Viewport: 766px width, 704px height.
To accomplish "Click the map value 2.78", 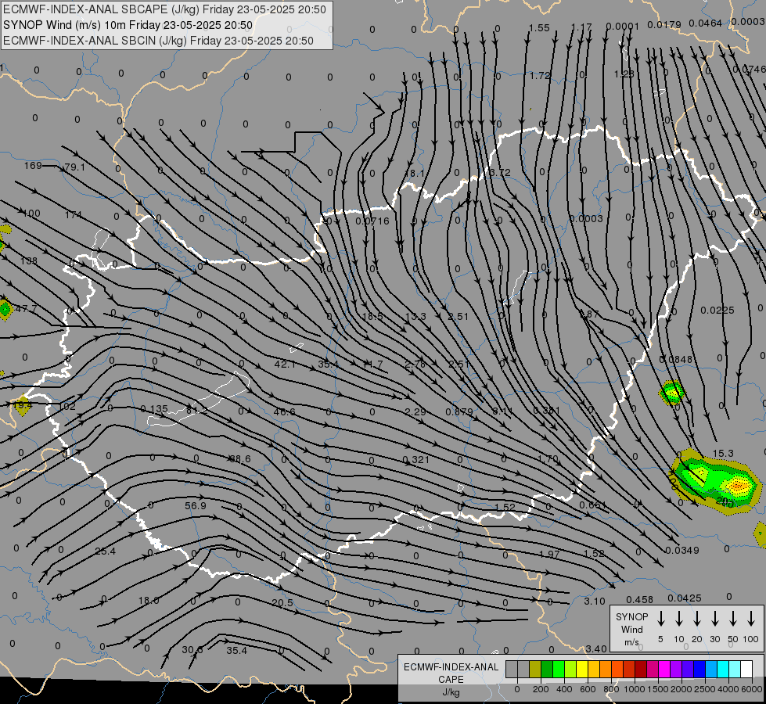I will (415, 365).
